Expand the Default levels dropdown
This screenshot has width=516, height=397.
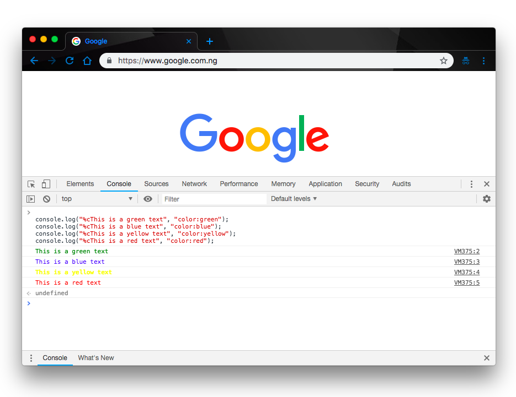(294, 199)
